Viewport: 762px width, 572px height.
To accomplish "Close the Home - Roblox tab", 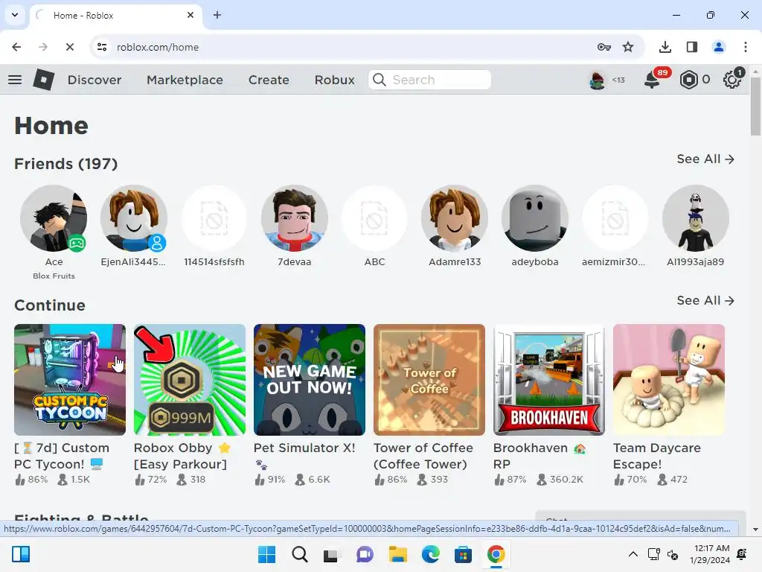I will (190, 15).
